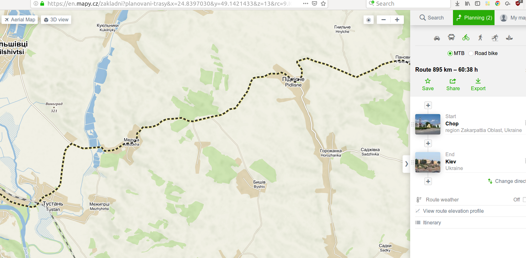Select the boat paddling mode icon

(x=509, y=38)
